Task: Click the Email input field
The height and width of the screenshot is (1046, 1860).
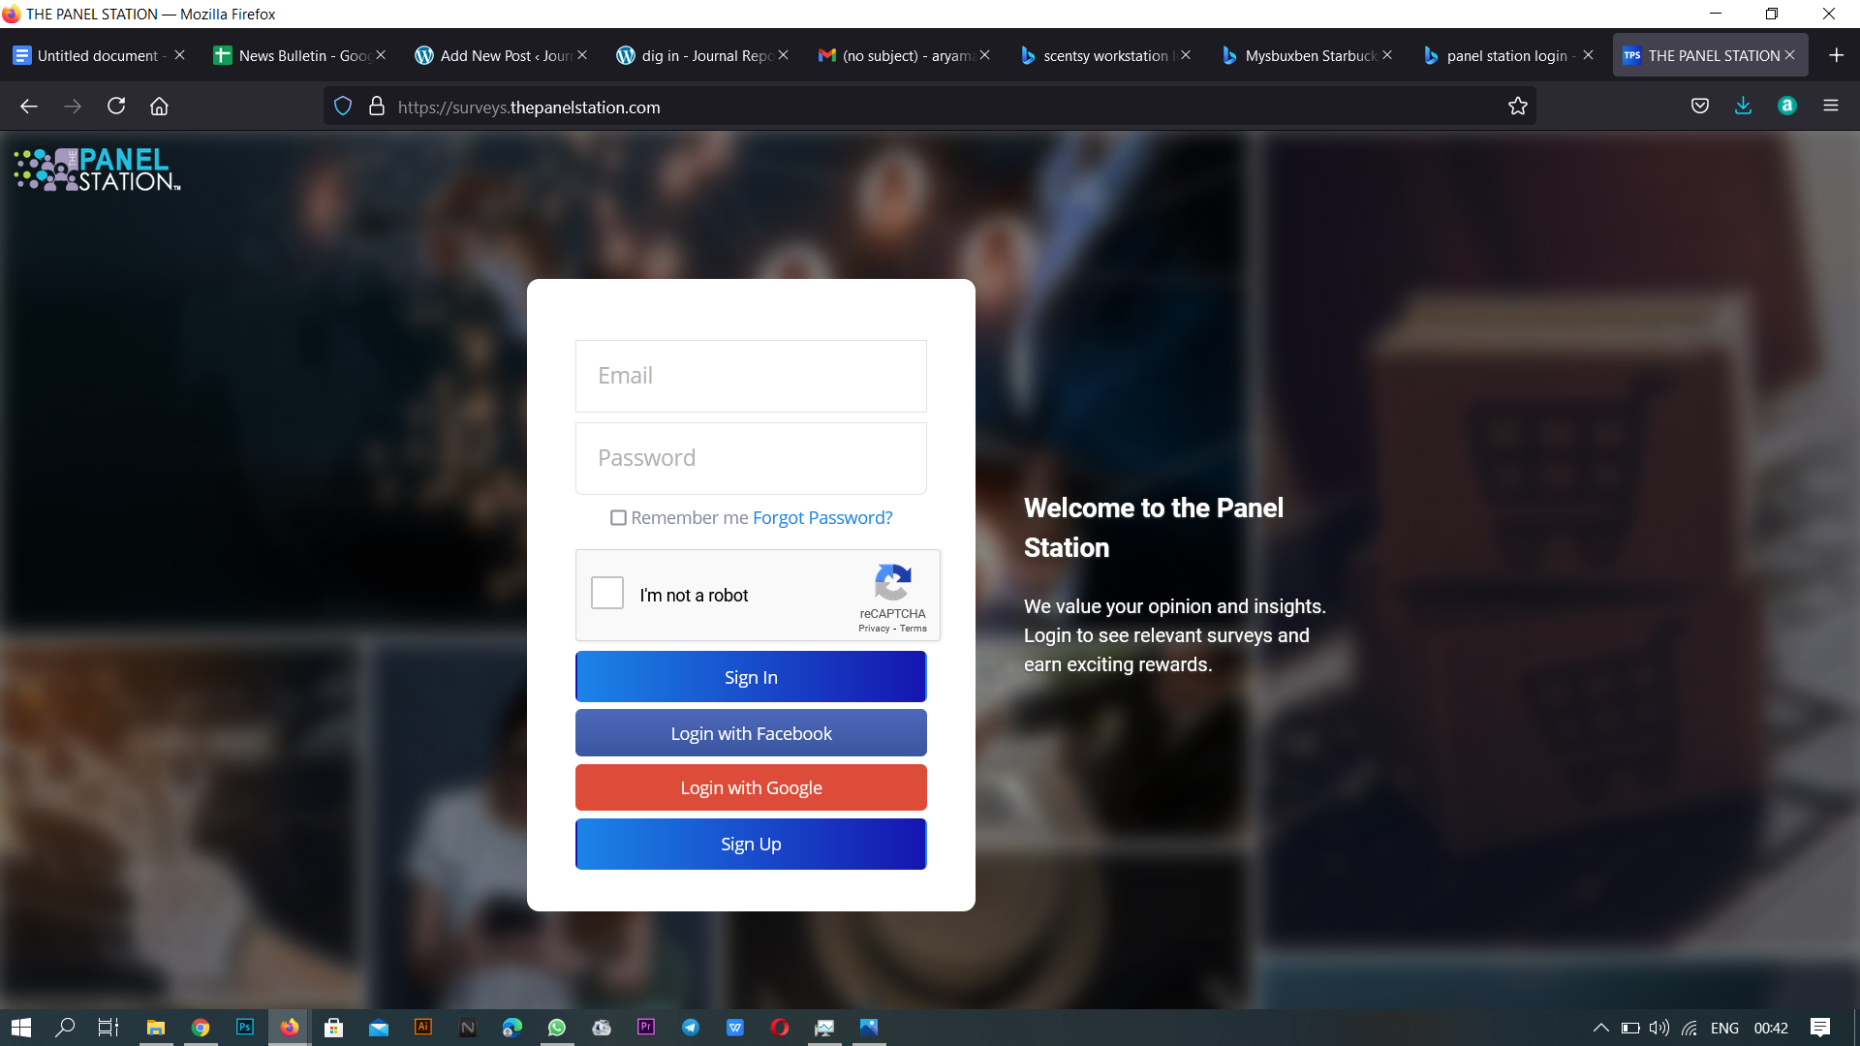Action: pos(751,376)
